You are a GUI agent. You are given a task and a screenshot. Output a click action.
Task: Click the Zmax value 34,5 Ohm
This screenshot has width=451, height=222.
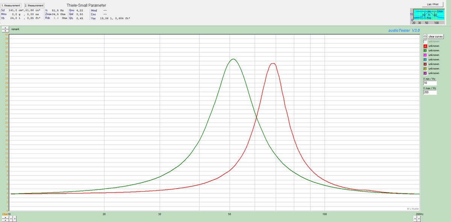pyautogui.click(x=59, y=14)
